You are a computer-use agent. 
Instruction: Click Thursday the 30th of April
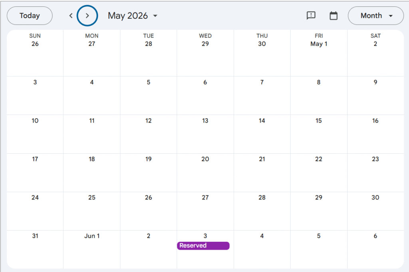coord(262,44)
